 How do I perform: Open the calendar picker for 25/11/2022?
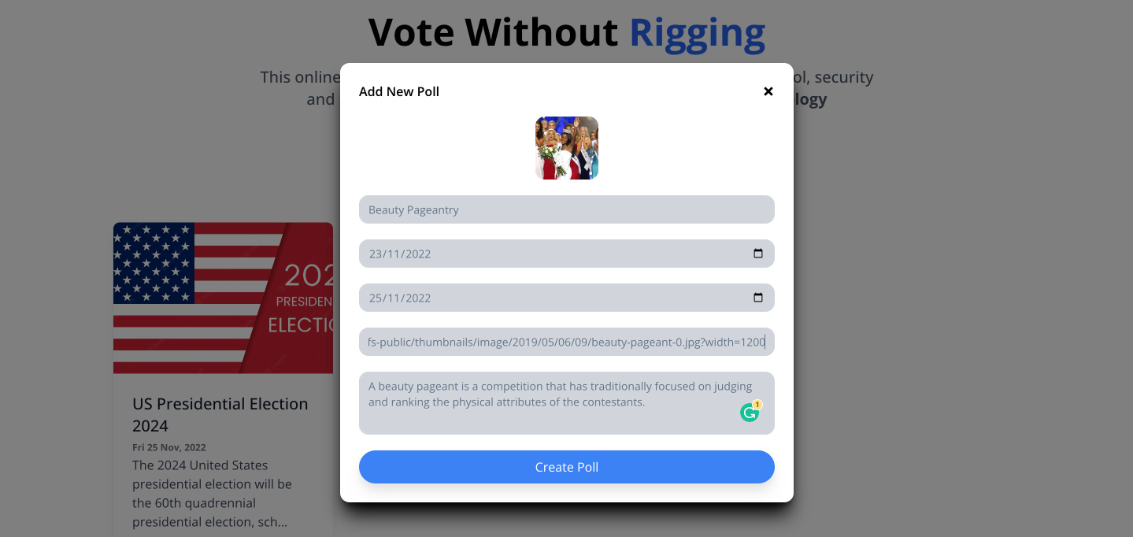pyautogui.click(x=758, y=298)
